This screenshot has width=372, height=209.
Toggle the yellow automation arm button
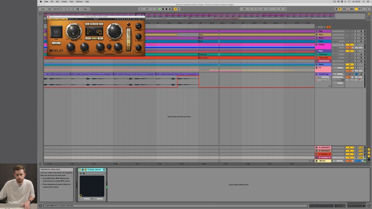coord(175,9)
